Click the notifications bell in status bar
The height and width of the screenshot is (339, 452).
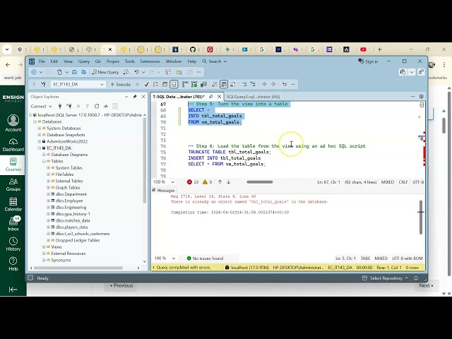pyautogui.click(x=416, y=278)
